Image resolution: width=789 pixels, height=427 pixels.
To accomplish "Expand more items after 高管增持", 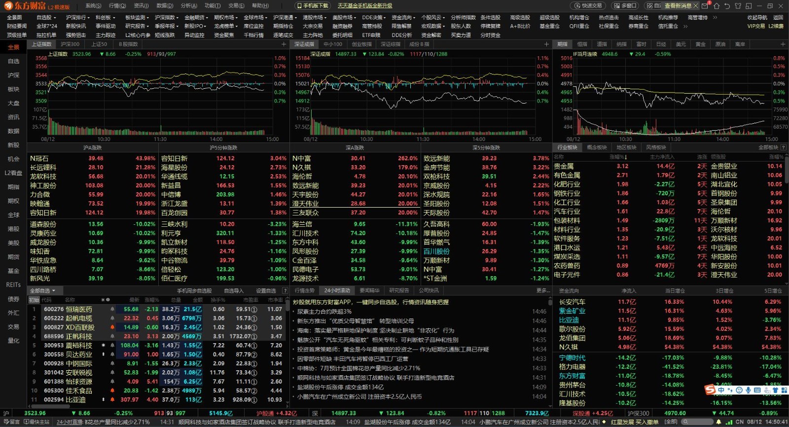I will pyautogui.click(x=715, y=17).
